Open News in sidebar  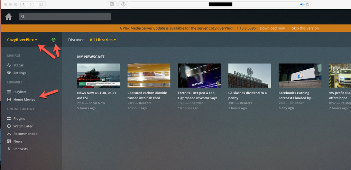(x=18, y=141)
